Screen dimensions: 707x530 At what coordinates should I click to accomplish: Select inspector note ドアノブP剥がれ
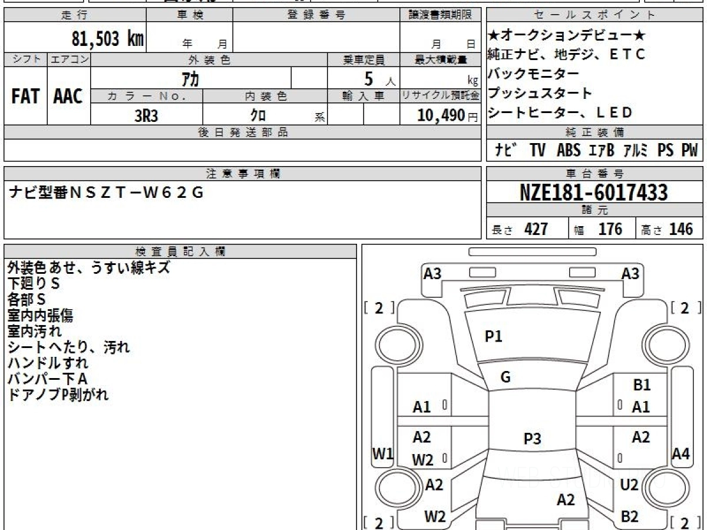pyautogui.click(x=58, y=395)
